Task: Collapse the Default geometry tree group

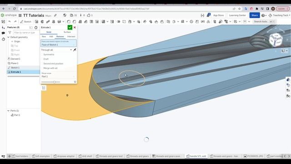Action: [x=8, y=37]
